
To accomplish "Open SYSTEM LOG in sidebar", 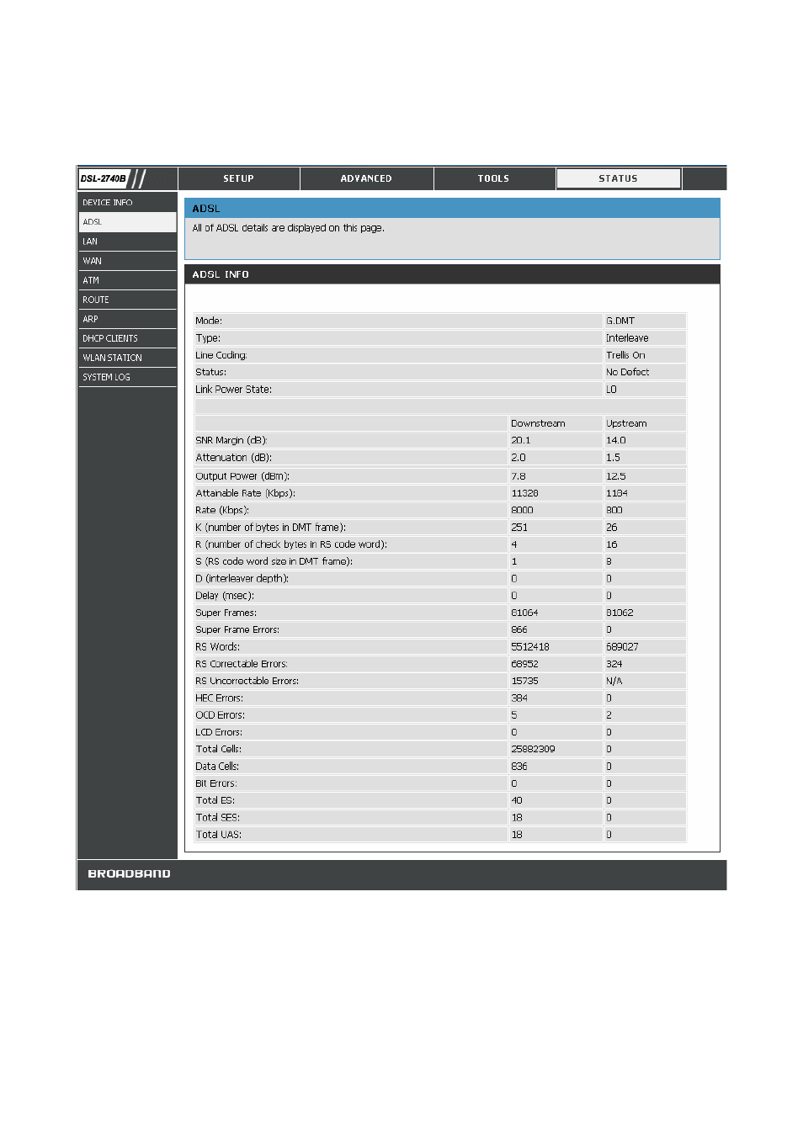I will [x=127, y=377].
